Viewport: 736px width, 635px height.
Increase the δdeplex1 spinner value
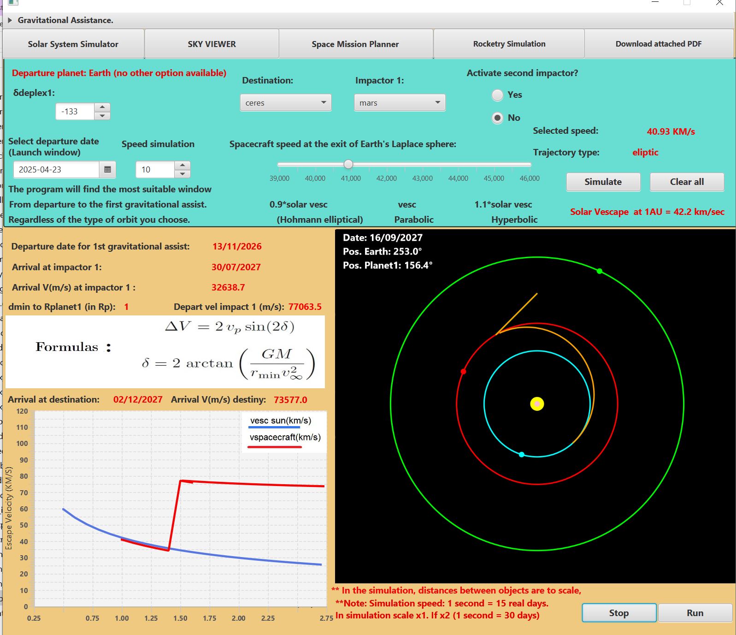tap(102, 107)
